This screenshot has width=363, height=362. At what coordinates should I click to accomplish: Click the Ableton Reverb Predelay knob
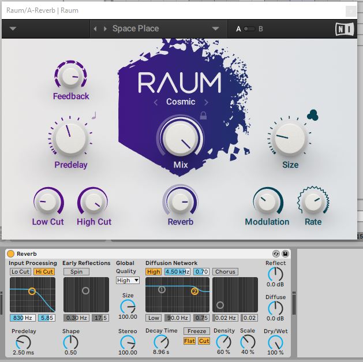pos(23,342)
